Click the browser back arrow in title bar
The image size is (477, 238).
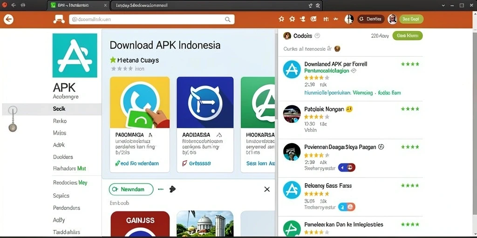14,5
